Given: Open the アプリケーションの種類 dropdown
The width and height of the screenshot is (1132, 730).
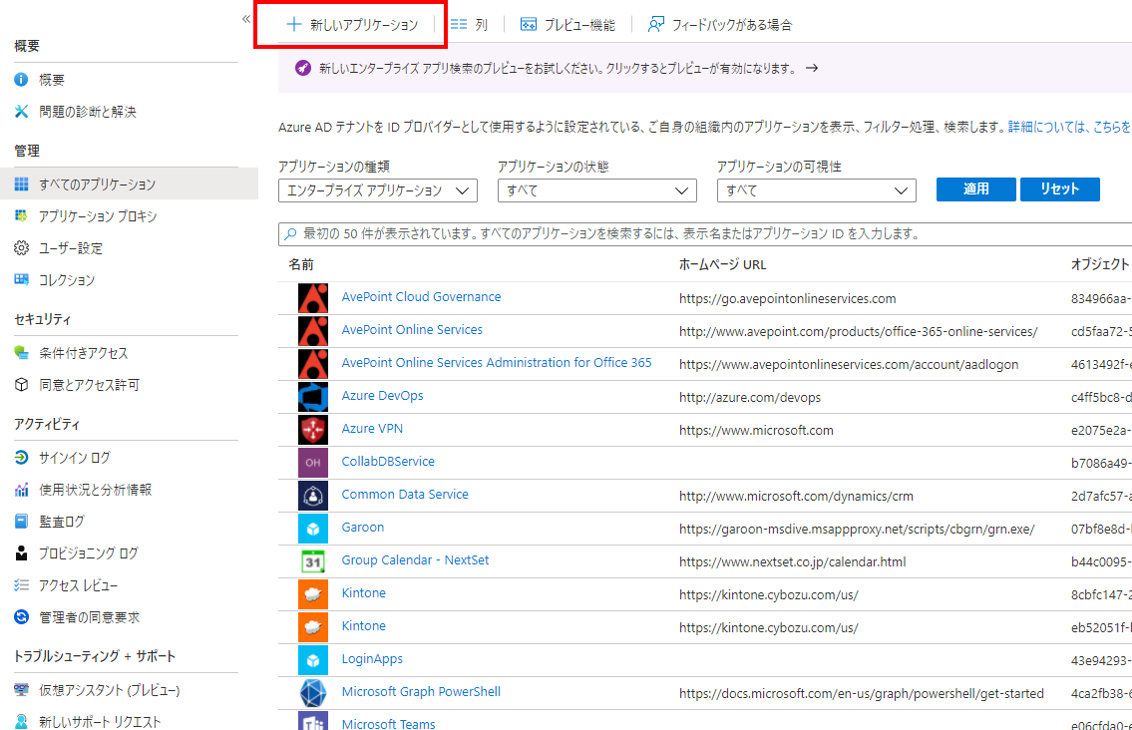Looking at the screenshot, I should point(379,189).
